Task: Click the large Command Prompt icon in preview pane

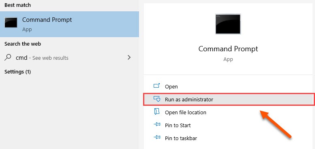Action: (x=228, y=24)
